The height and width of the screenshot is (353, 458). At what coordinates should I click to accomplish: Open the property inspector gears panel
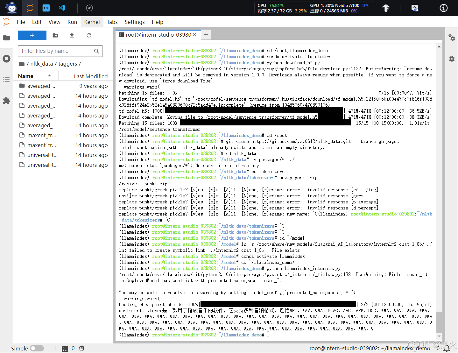(452, 38)
